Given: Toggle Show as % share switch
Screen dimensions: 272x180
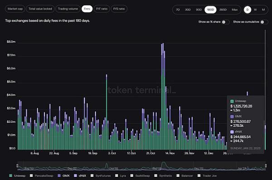Looking at the screenshot, I should pyautogui.click(x=226, y=22).
